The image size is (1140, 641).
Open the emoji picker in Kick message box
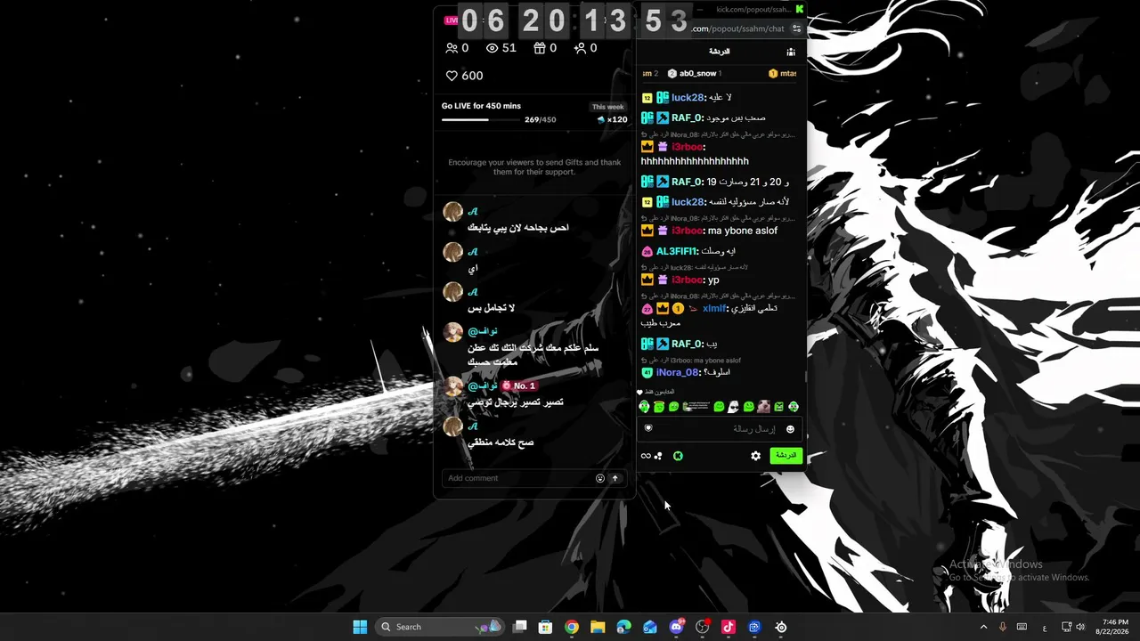tap(790, 429)
